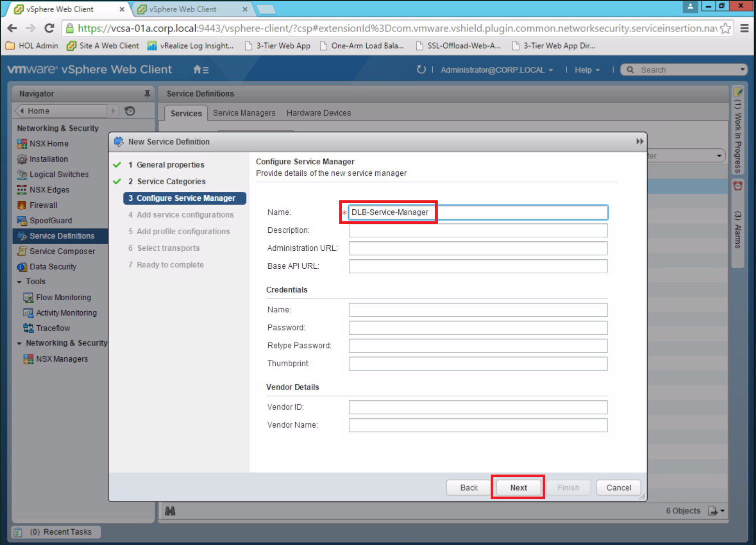The image size is (756, 545).
Task: Click the Retype Password field
Action: [x=478, y=346]
